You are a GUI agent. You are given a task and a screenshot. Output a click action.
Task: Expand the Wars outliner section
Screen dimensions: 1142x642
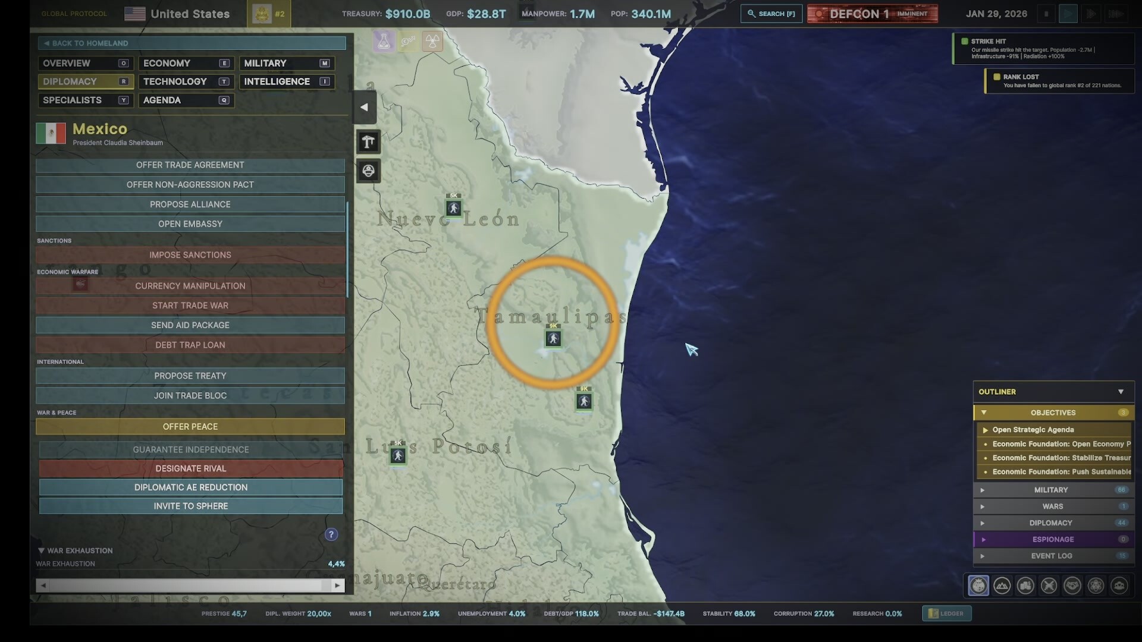click(x=1053, y=506)
